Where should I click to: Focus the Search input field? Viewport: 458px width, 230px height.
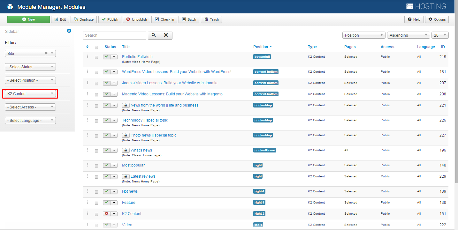click(115, 35)
